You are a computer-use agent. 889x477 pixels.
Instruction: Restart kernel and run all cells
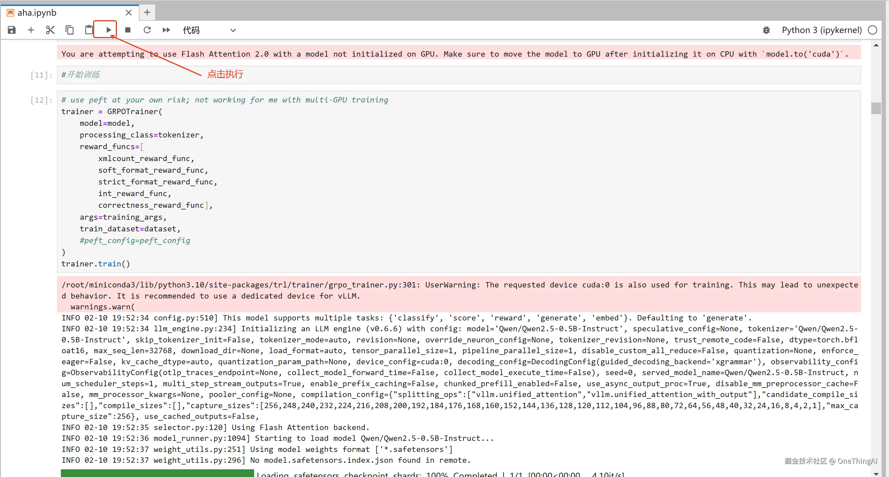coord(166,30)
